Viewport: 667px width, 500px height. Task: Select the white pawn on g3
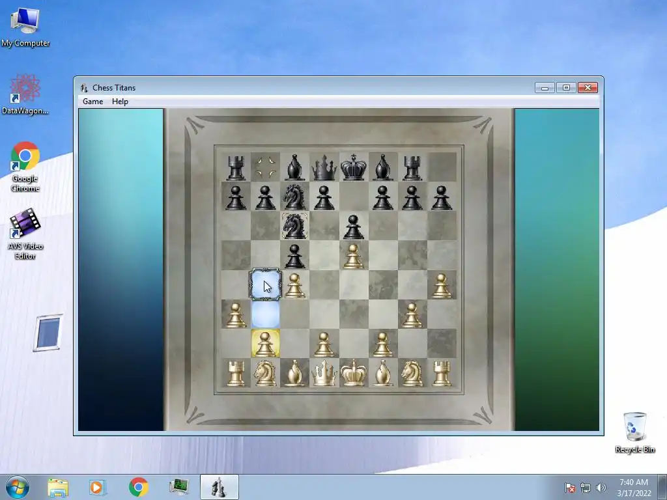click(412, 315)
